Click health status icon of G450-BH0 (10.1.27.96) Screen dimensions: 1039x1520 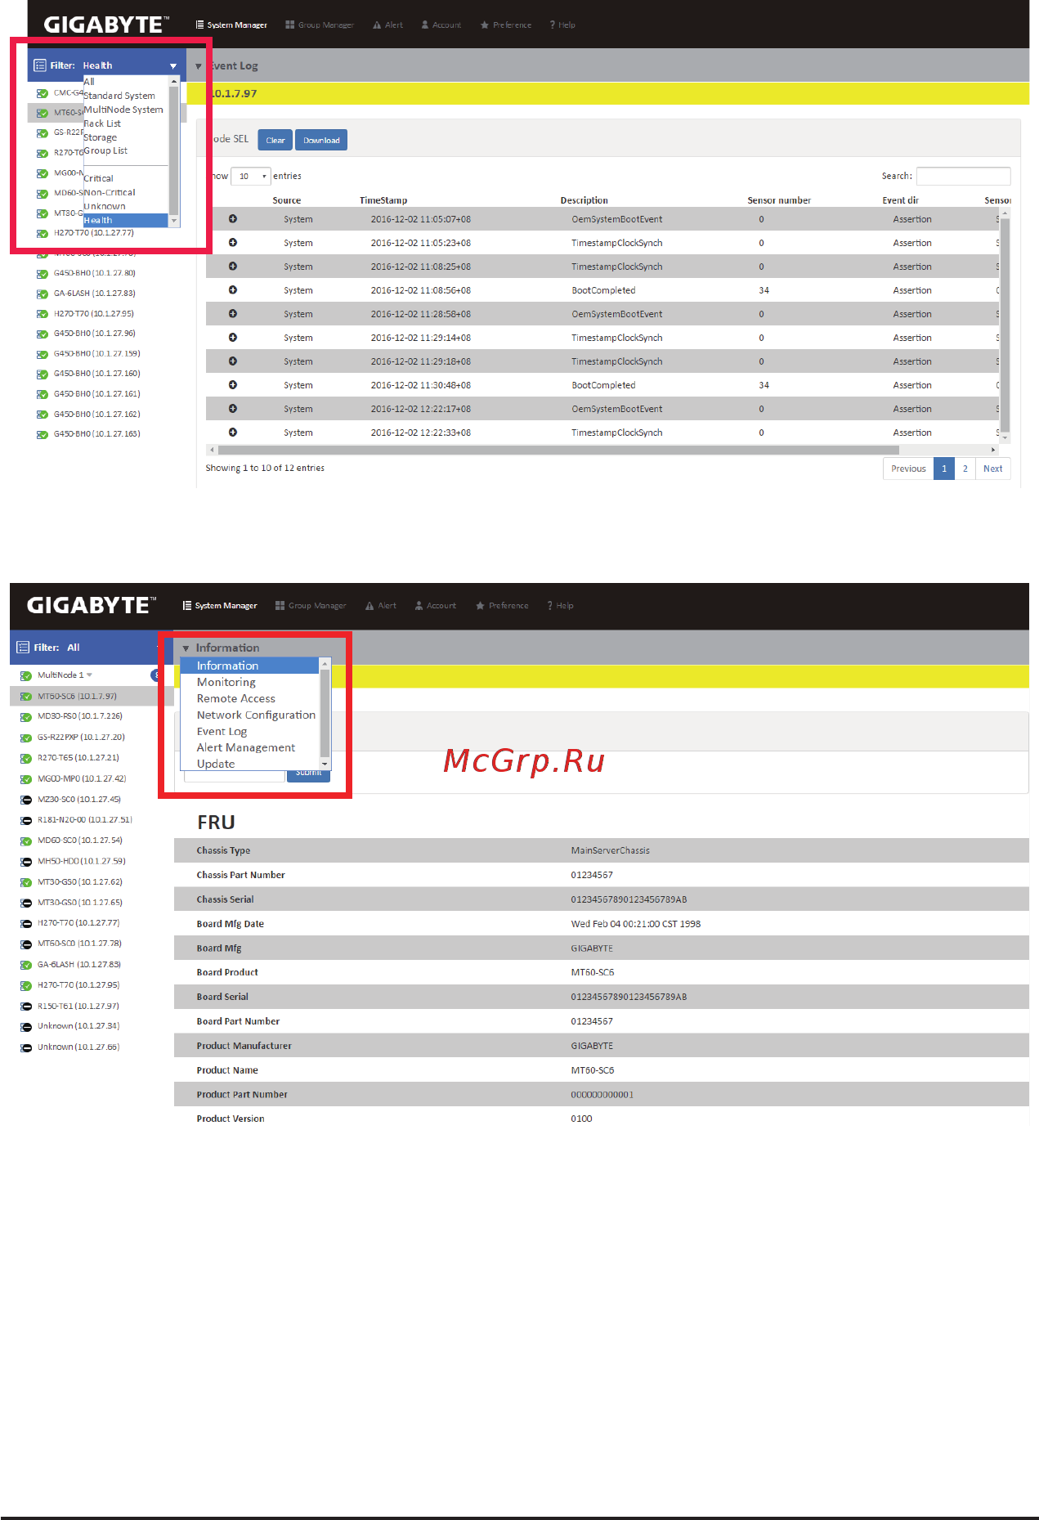coord(43,334)
